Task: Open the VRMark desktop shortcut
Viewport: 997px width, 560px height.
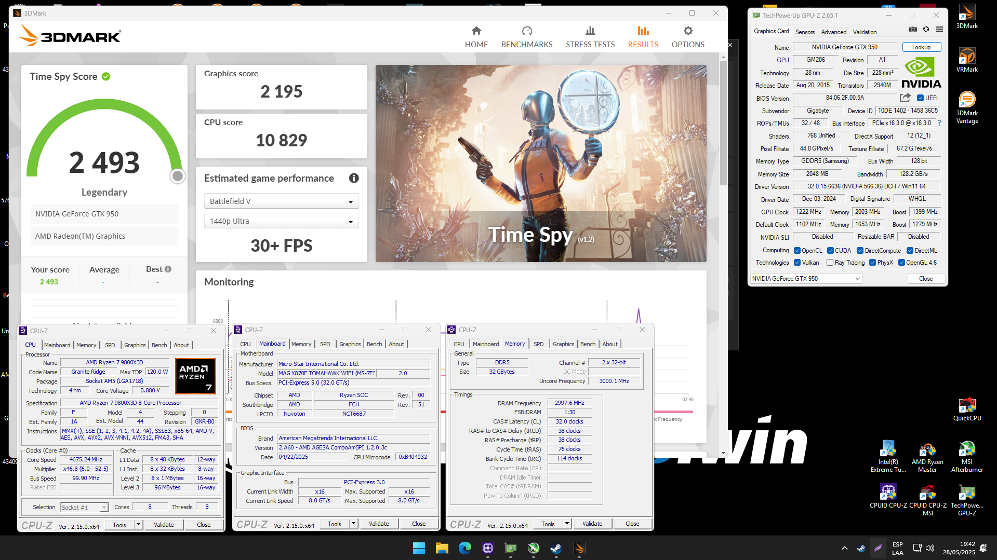Action: (x=967, y=60)
